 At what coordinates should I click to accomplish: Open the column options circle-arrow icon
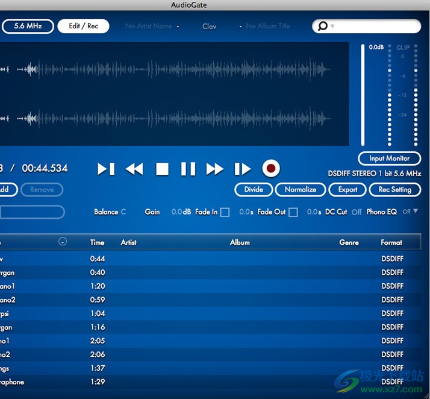[63, 242]
